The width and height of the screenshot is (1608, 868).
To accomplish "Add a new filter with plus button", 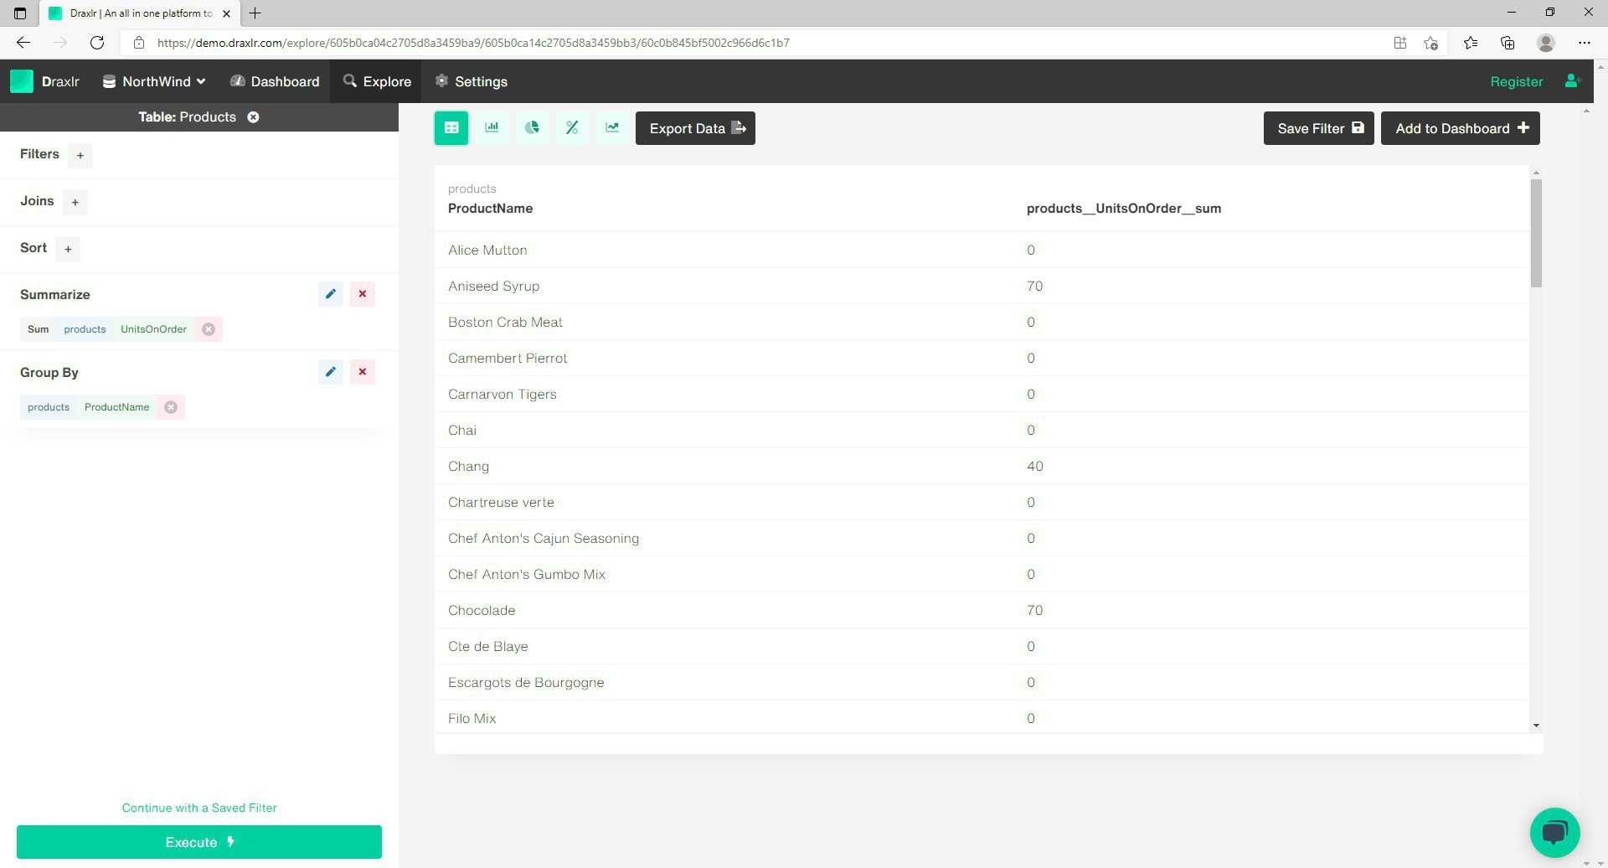I will click(80, 155).
